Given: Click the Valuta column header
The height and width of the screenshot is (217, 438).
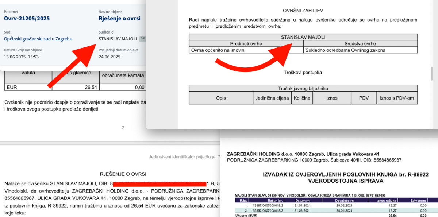Looking at the screenshot, I should [x=28, y=73].
